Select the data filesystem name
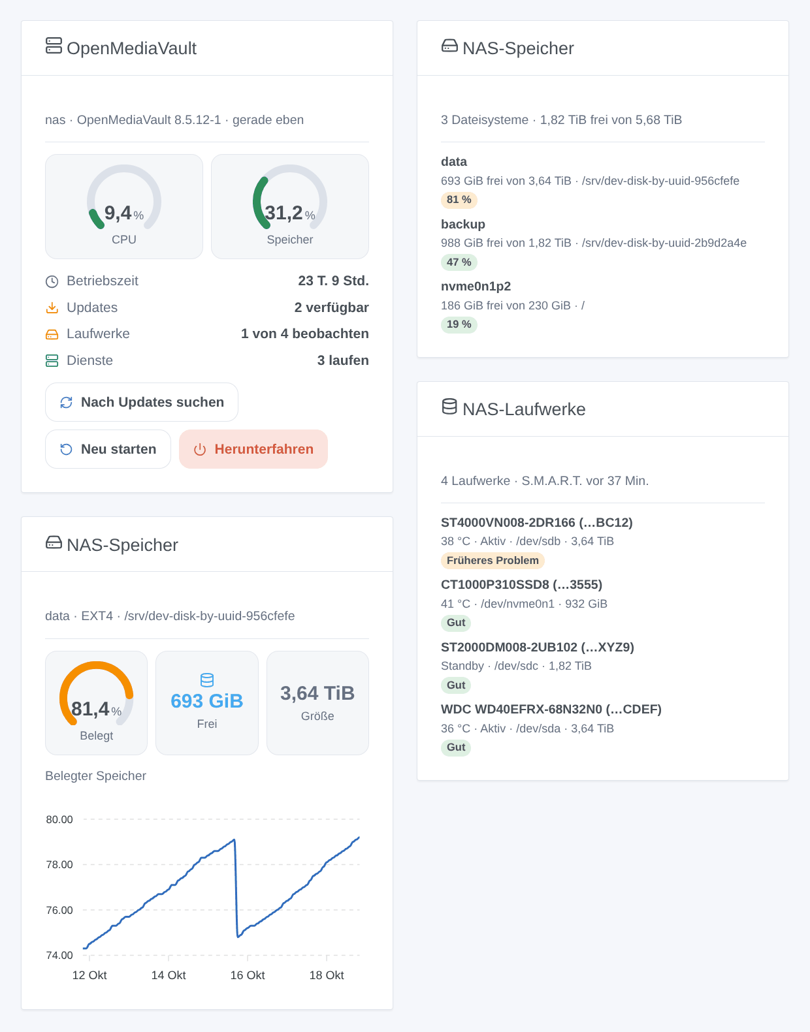This screenshot has height=1032, width=810. pos(454,162)
